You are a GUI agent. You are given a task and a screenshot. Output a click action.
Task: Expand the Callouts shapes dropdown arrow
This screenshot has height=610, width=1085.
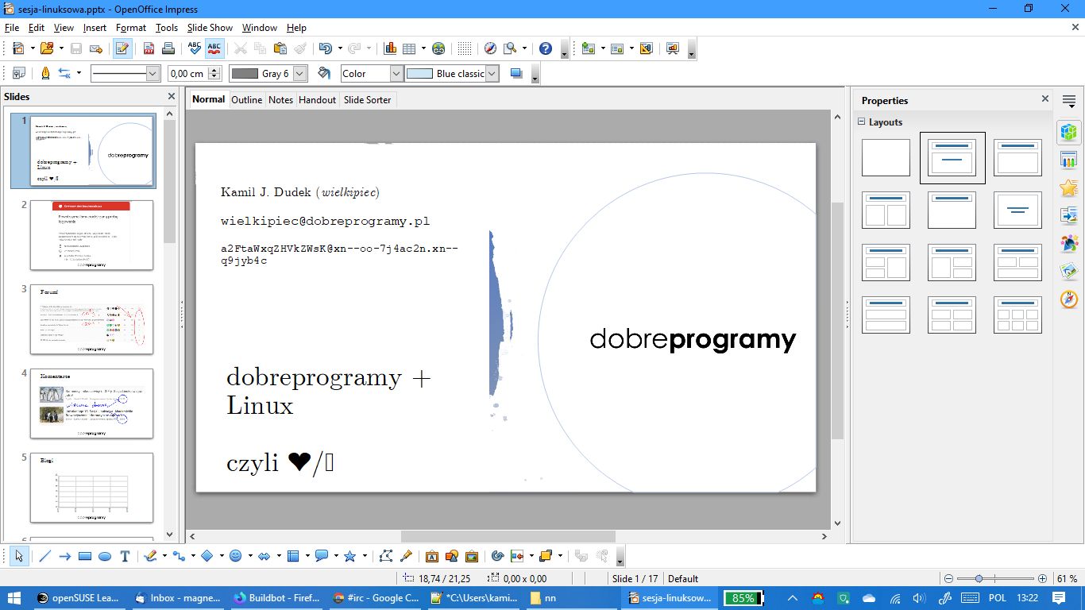pyautogui.click(x=336, y=556)
